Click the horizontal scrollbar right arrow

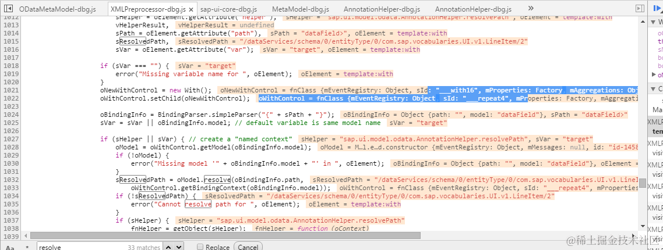coord(633,235)
